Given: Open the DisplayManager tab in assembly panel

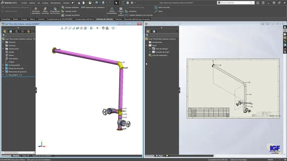Looking at the screenshot, I should [x=28, y=32].
